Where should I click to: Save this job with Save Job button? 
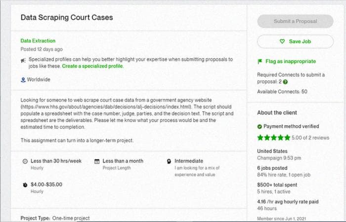(x=295, y=41)
